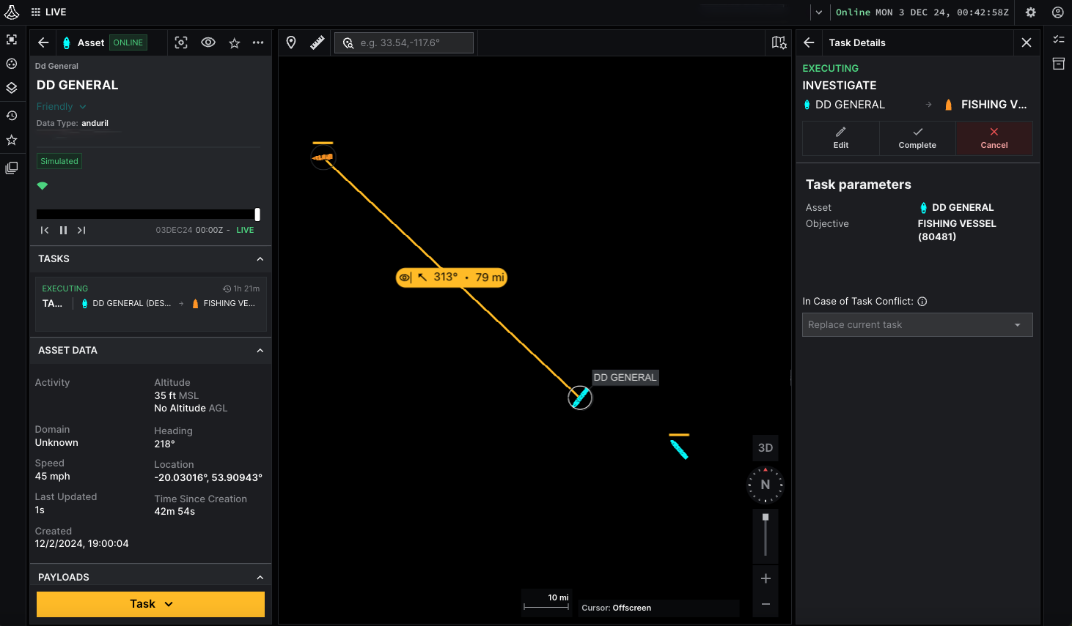Click the compass North reset icon
1072x626 pixels.
click(766, 485)
